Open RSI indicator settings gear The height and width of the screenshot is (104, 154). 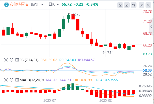coord(12,60)
